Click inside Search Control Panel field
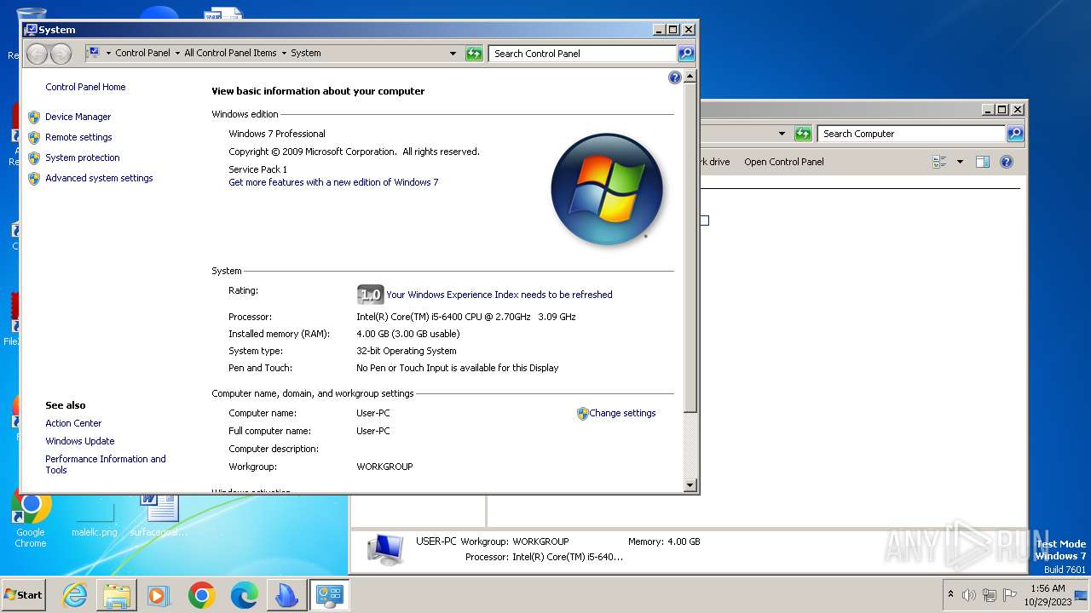The height and width of the screenshot is (613, 1091). [x=582, y=54]
